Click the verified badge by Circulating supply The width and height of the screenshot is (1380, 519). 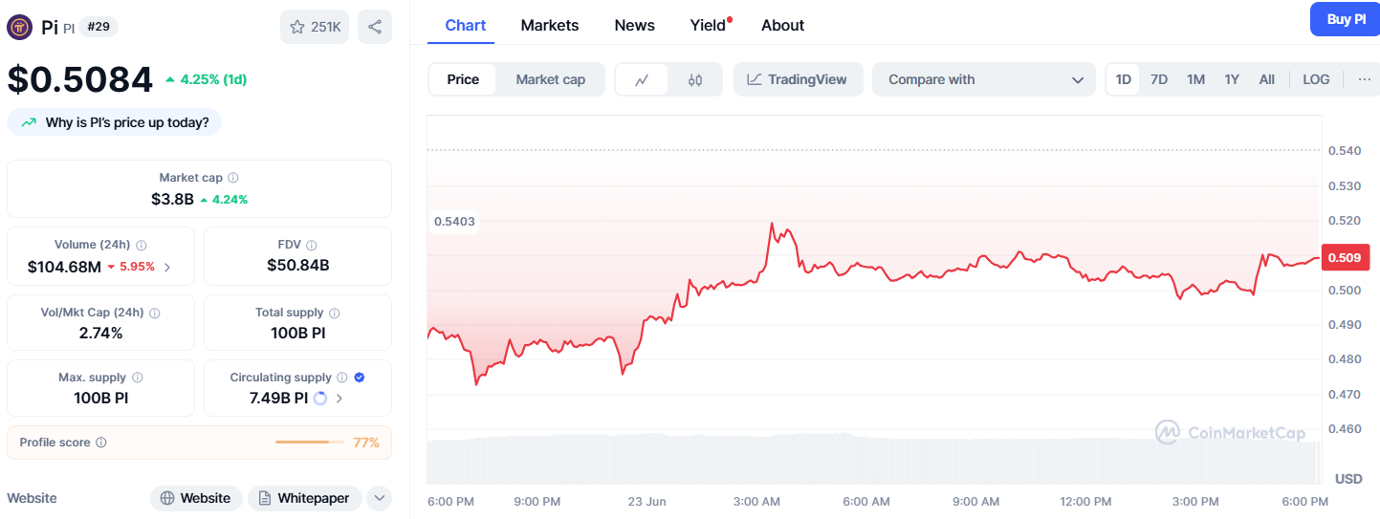click(360, 378)
